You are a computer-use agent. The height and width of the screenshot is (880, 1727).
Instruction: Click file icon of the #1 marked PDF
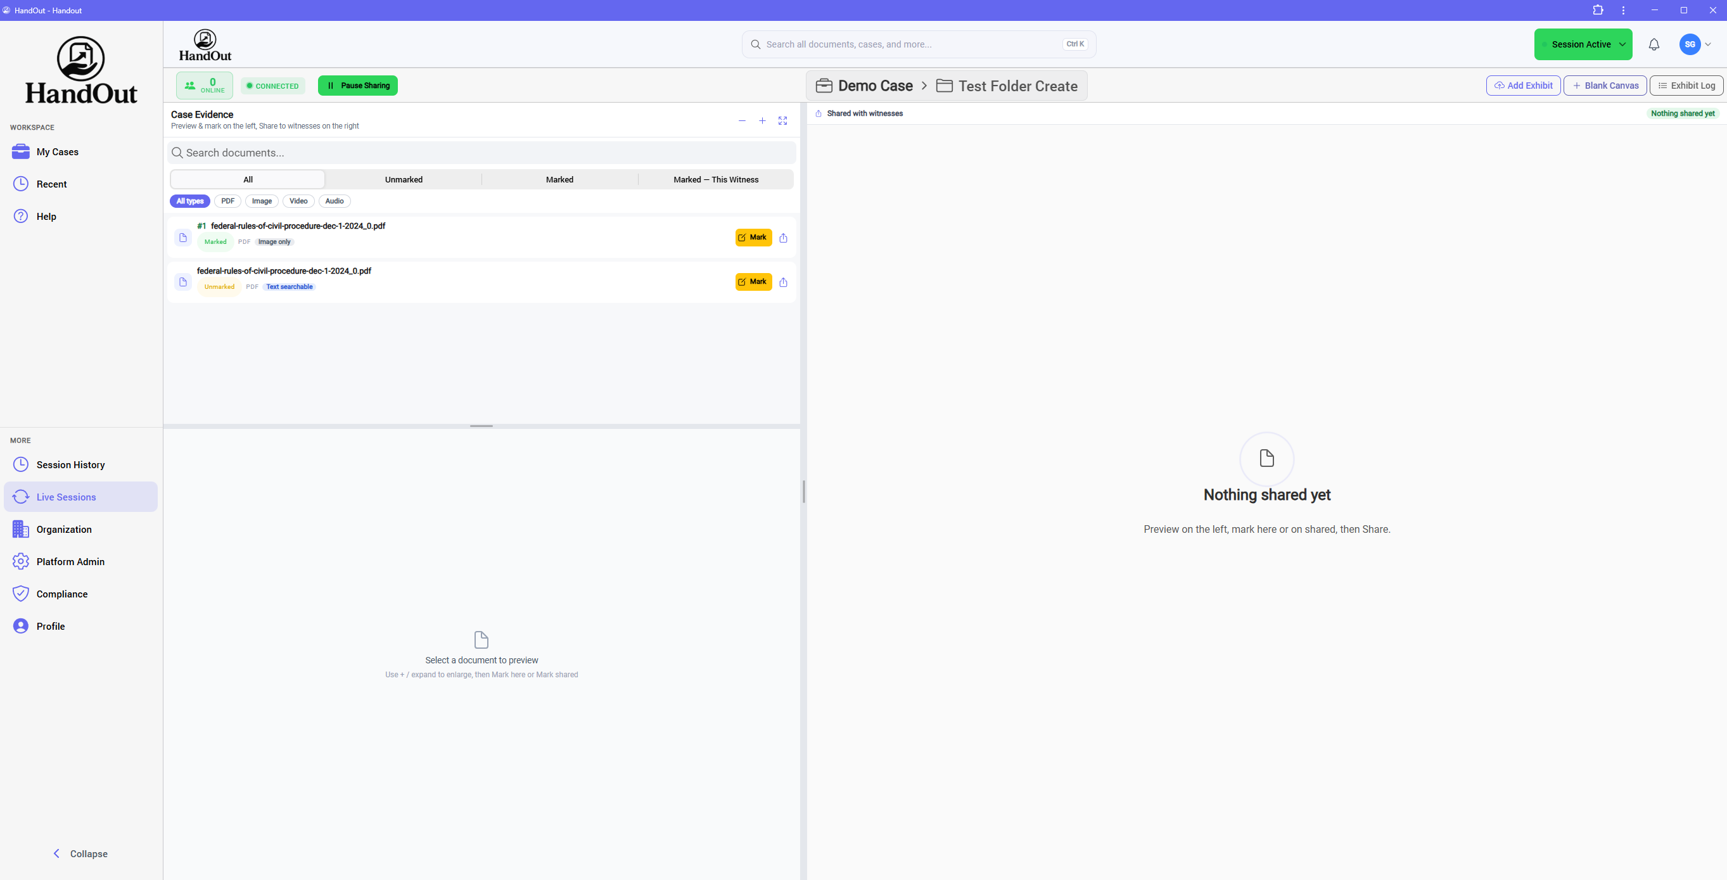[183, 237]
